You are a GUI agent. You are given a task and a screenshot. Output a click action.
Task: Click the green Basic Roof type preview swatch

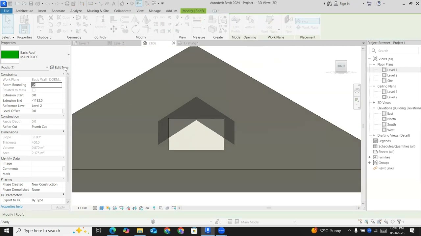point(10,54)
